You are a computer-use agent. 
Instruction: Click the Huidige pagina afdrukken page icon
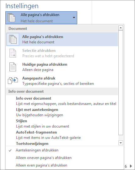click(13, 67)
